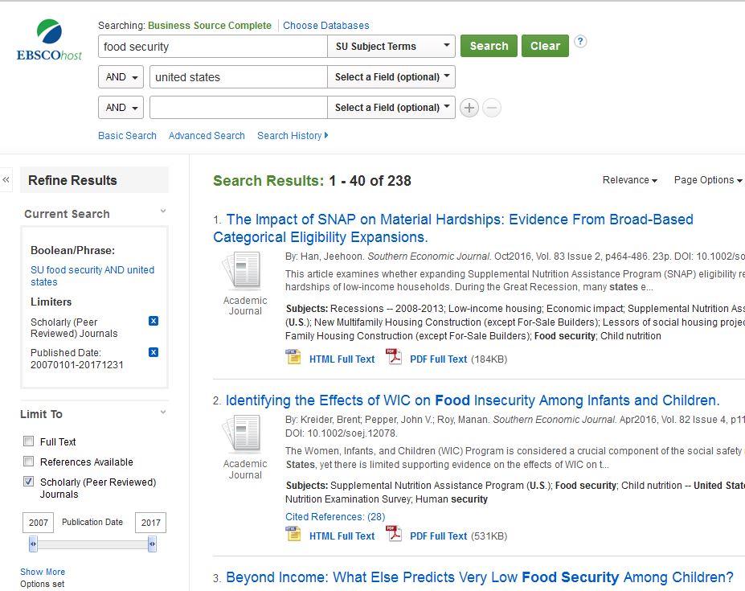Open The Impact of SNAP on Material Hardships article
The height and width of the screenshot is (591, 745).
[x=452, y=228]
